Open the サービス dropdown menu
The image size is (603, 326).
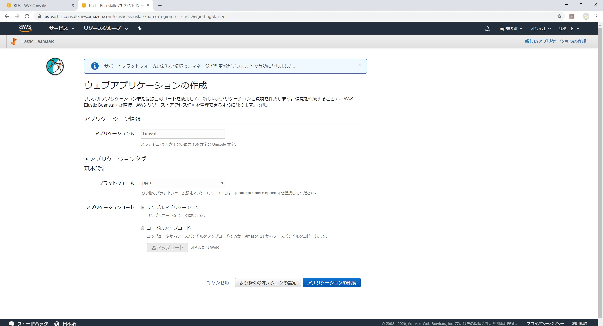click(62, 29)
